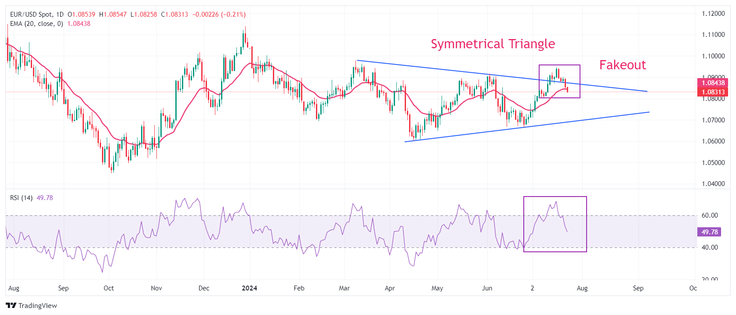The width and height of the screenshot is (736, 315).
Task: Select the EUR/USD Spot symbol title
Action: (x=31, y=14)
